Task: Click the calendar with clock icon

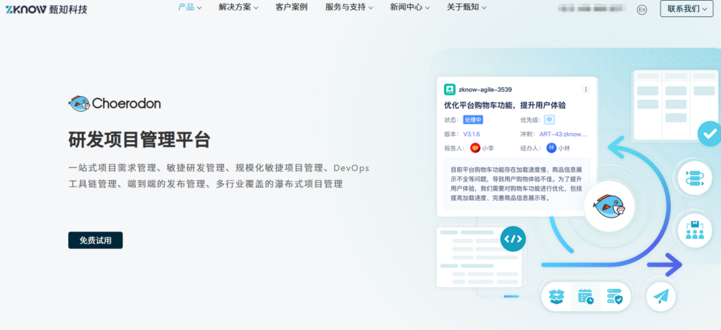Action: tap(585, 297)
